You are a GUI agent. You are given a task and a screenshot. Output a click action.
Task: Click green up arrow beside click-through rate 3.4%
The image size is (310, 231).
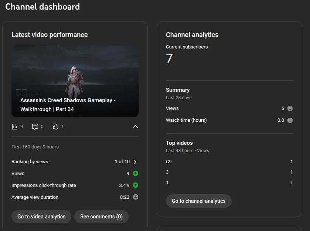(136, 185)
